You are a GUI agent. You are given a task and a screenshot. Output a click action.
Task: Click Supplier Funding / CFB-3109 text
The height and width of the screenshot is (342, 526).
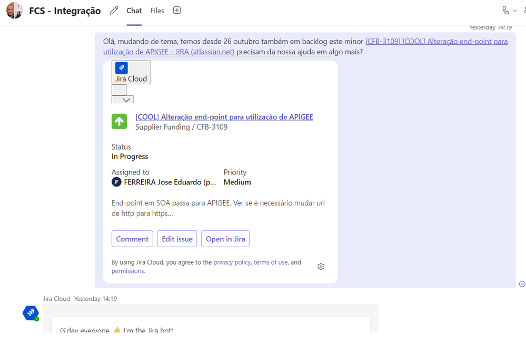coord(182,127)
